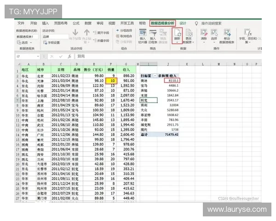Switch to the 公式 formulas tab
The height and width of the screenshot is (221, 276).
coord(76,23)
